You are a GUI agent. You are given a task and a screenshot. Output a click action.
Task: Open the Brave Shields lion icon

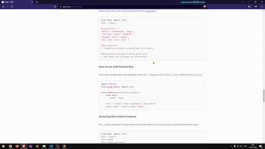205,7
